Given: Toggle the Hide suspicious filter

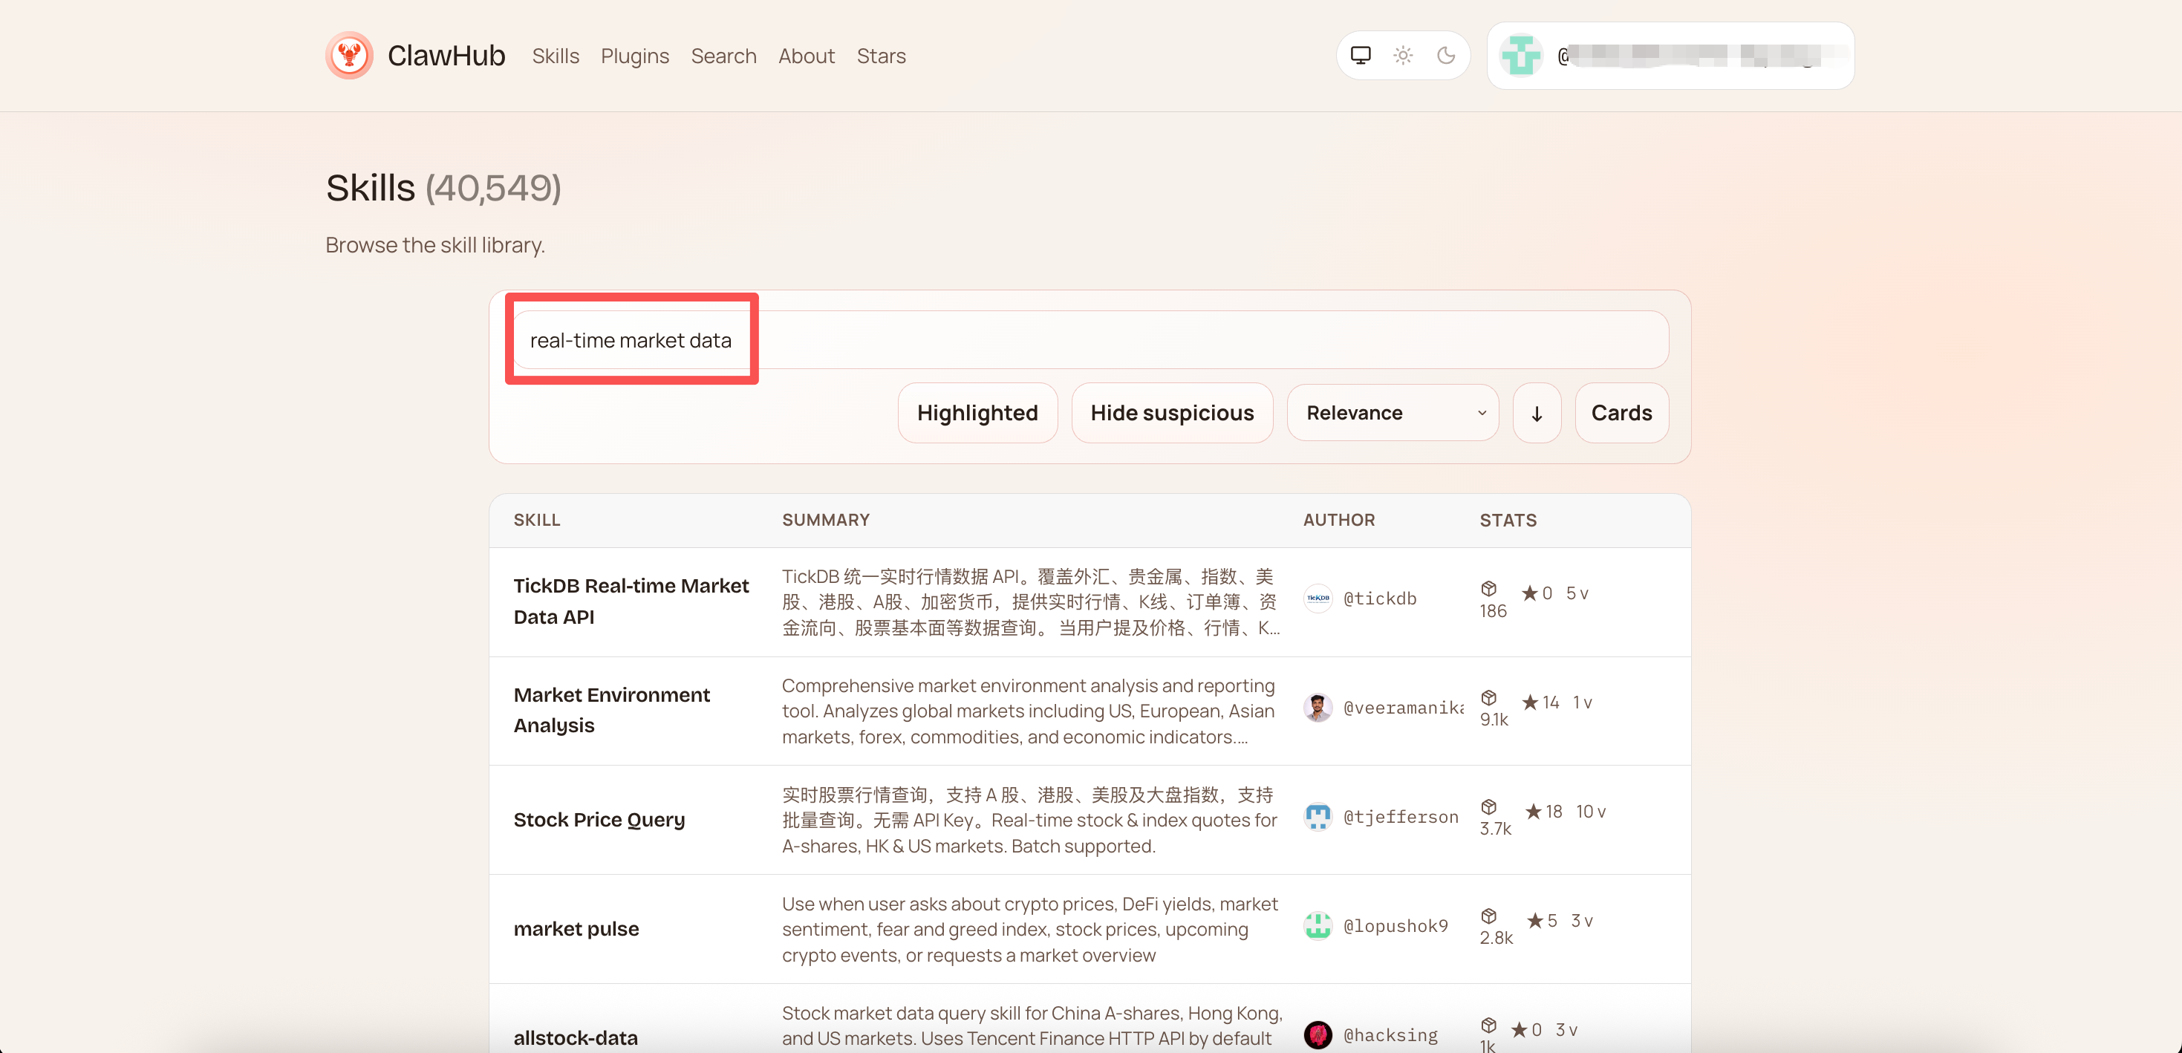Looking at the screenshot, I should (x=1171, y=414).
